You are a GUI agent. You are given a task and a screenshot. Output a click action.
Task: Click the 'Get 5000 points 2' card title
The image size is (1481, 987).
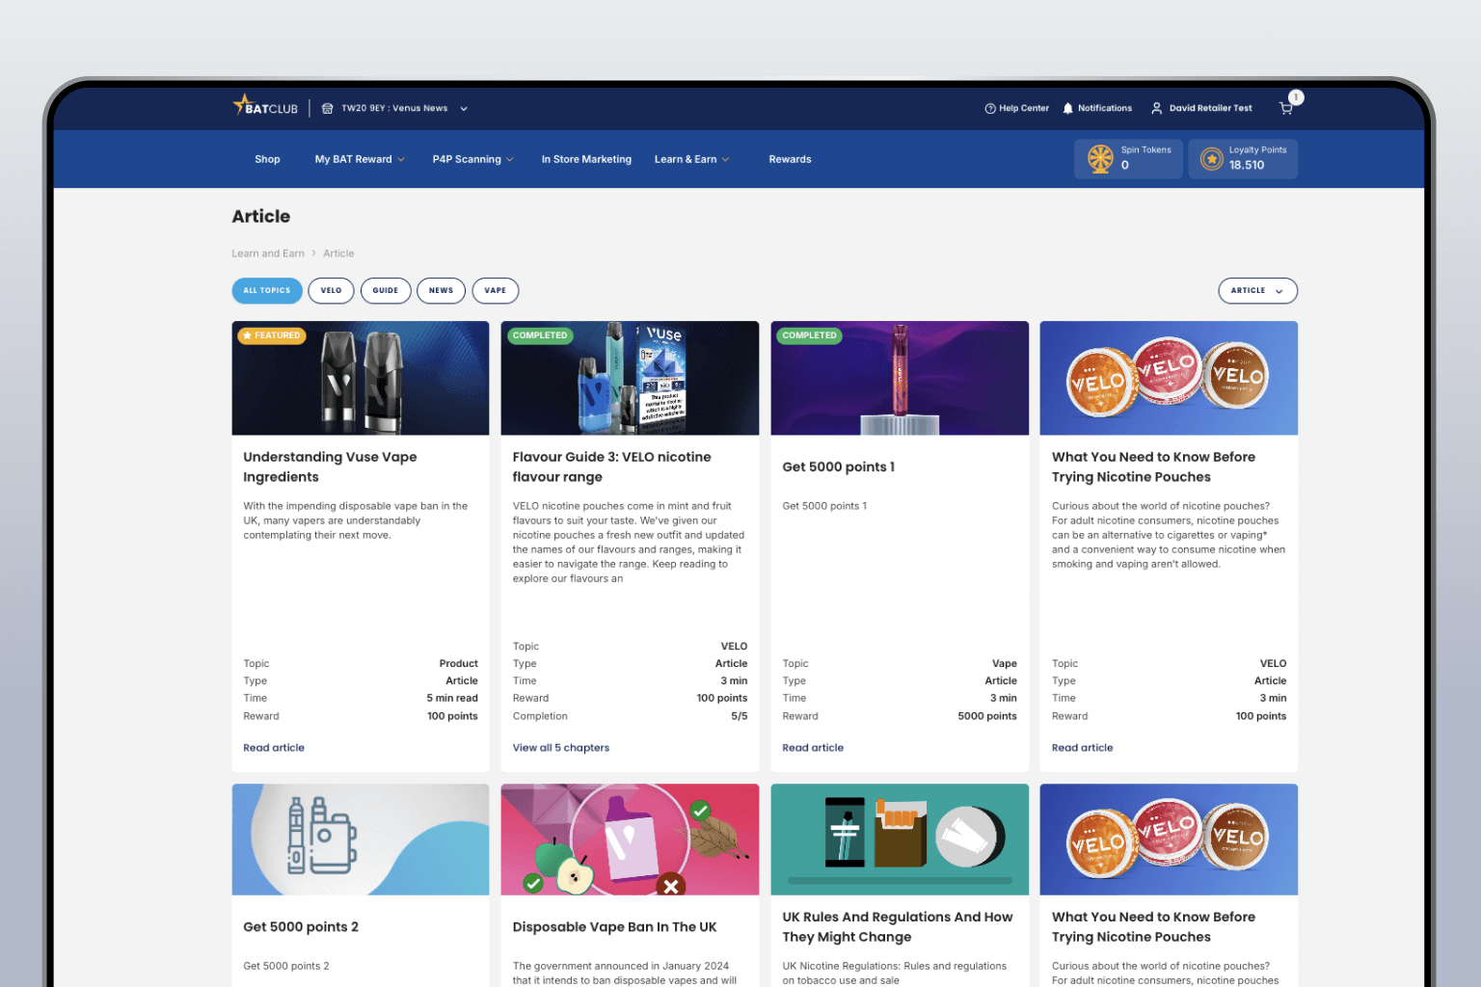tap(301, 927)
